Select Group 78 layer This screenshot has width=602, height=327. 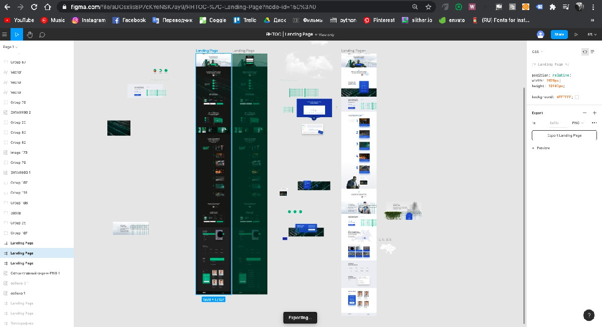pyautogui.click(x=37, y=102)
